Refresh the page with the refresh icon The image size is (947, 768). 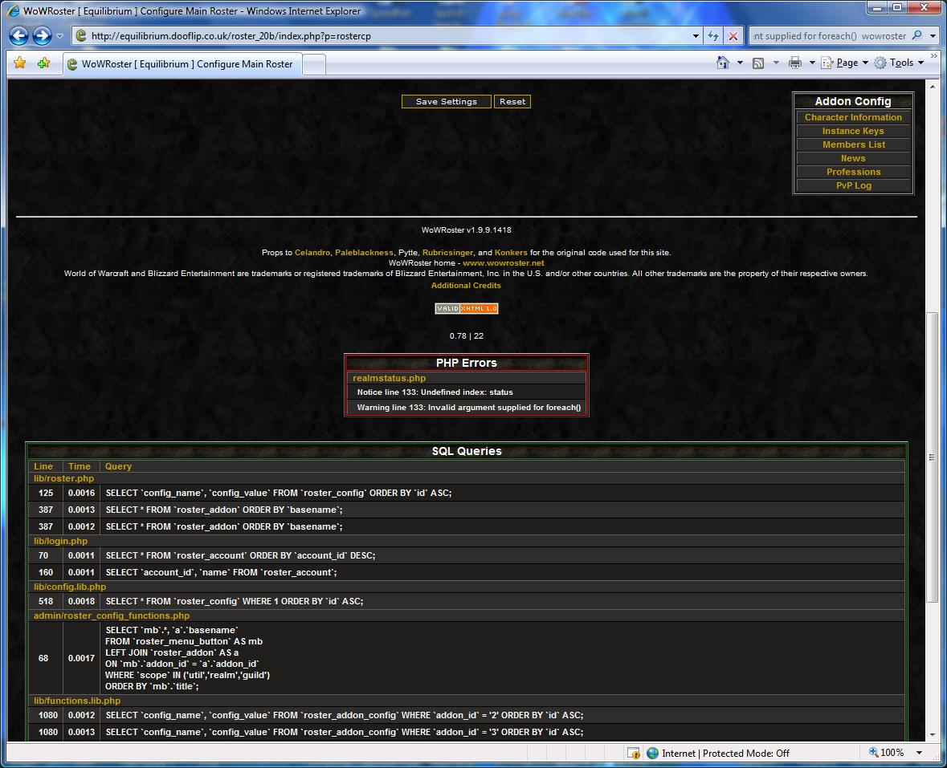[x=713, y=36]
